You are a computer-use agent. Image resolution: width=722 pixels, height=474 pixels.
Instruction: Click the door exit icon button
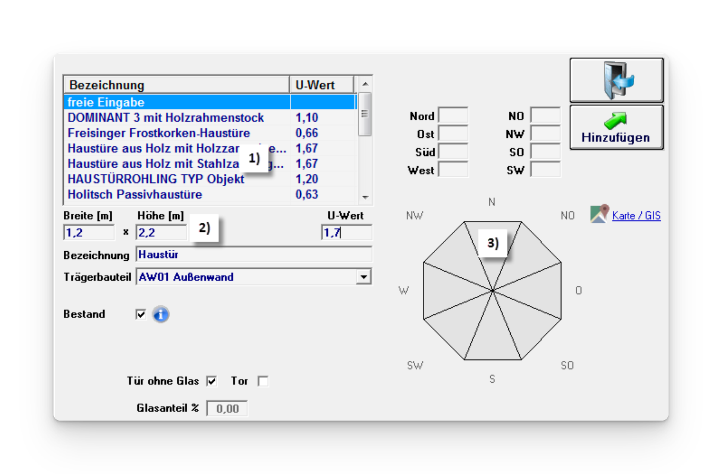coord(616,80)
